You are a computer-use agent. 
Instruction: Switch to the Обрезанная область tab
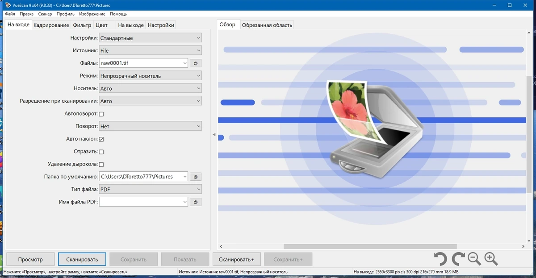tap(267, 25)
